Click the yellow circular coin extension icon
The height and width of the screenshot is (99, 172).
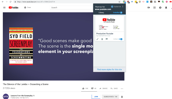click(x=140, y=2)
